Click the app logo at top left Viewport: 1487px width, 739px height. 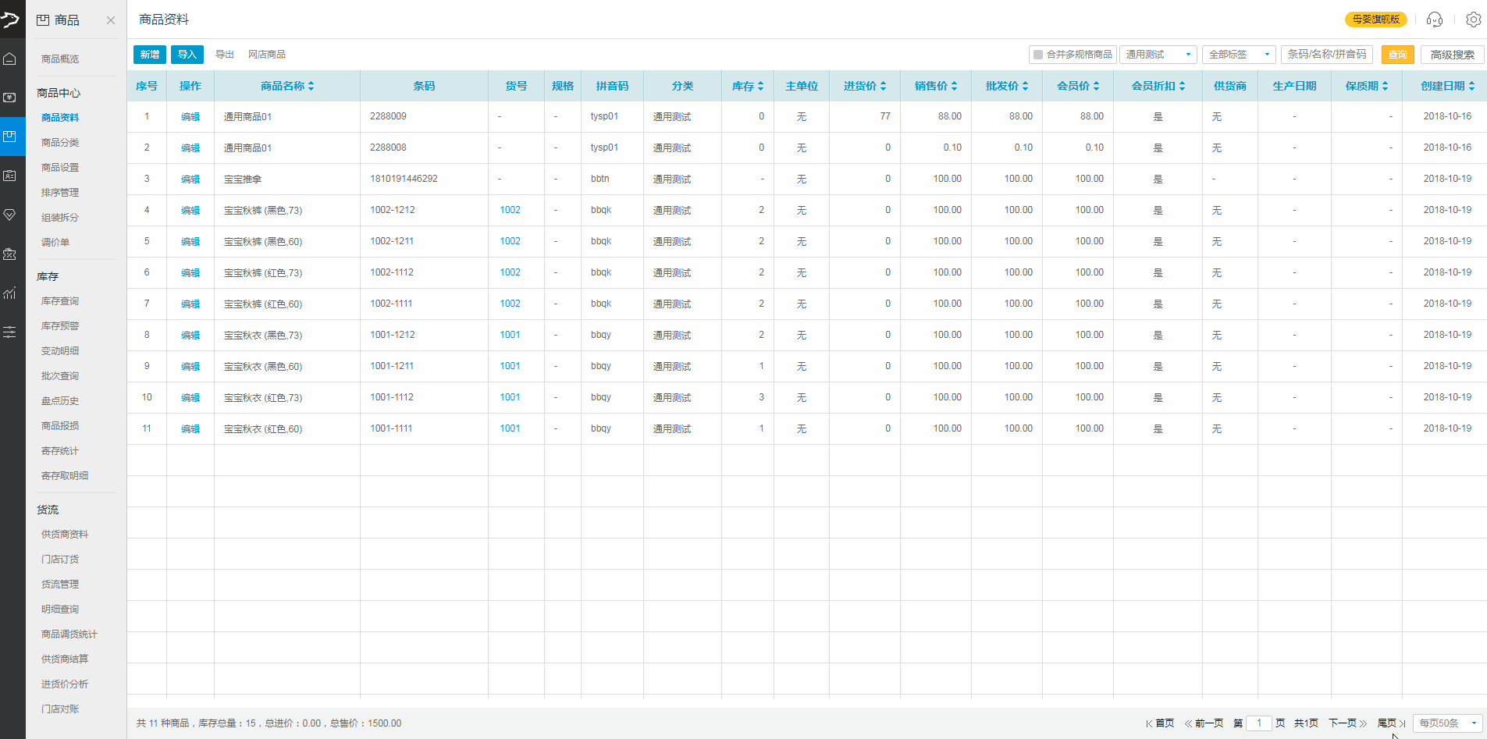[x=10, y=19]
